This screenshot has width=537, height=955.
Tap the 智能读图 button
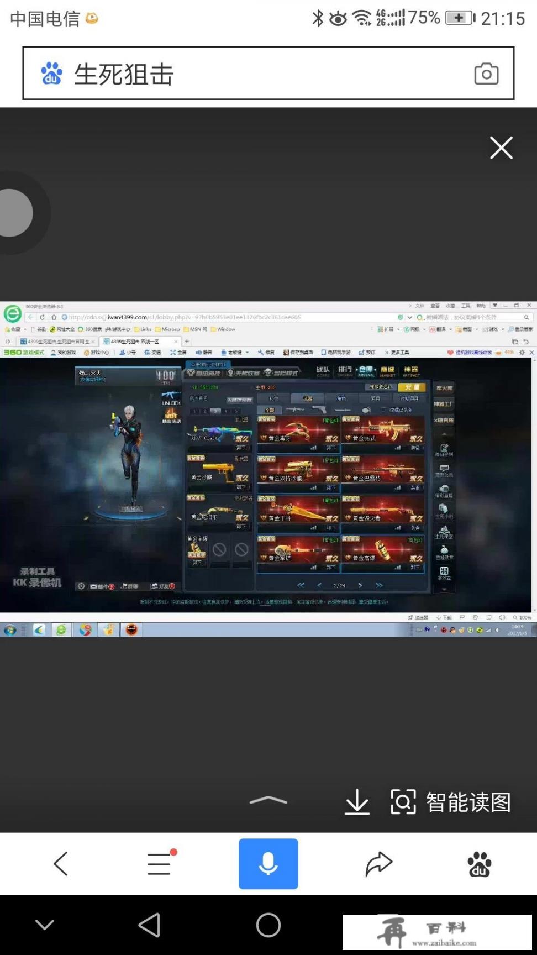pos(451,802)
